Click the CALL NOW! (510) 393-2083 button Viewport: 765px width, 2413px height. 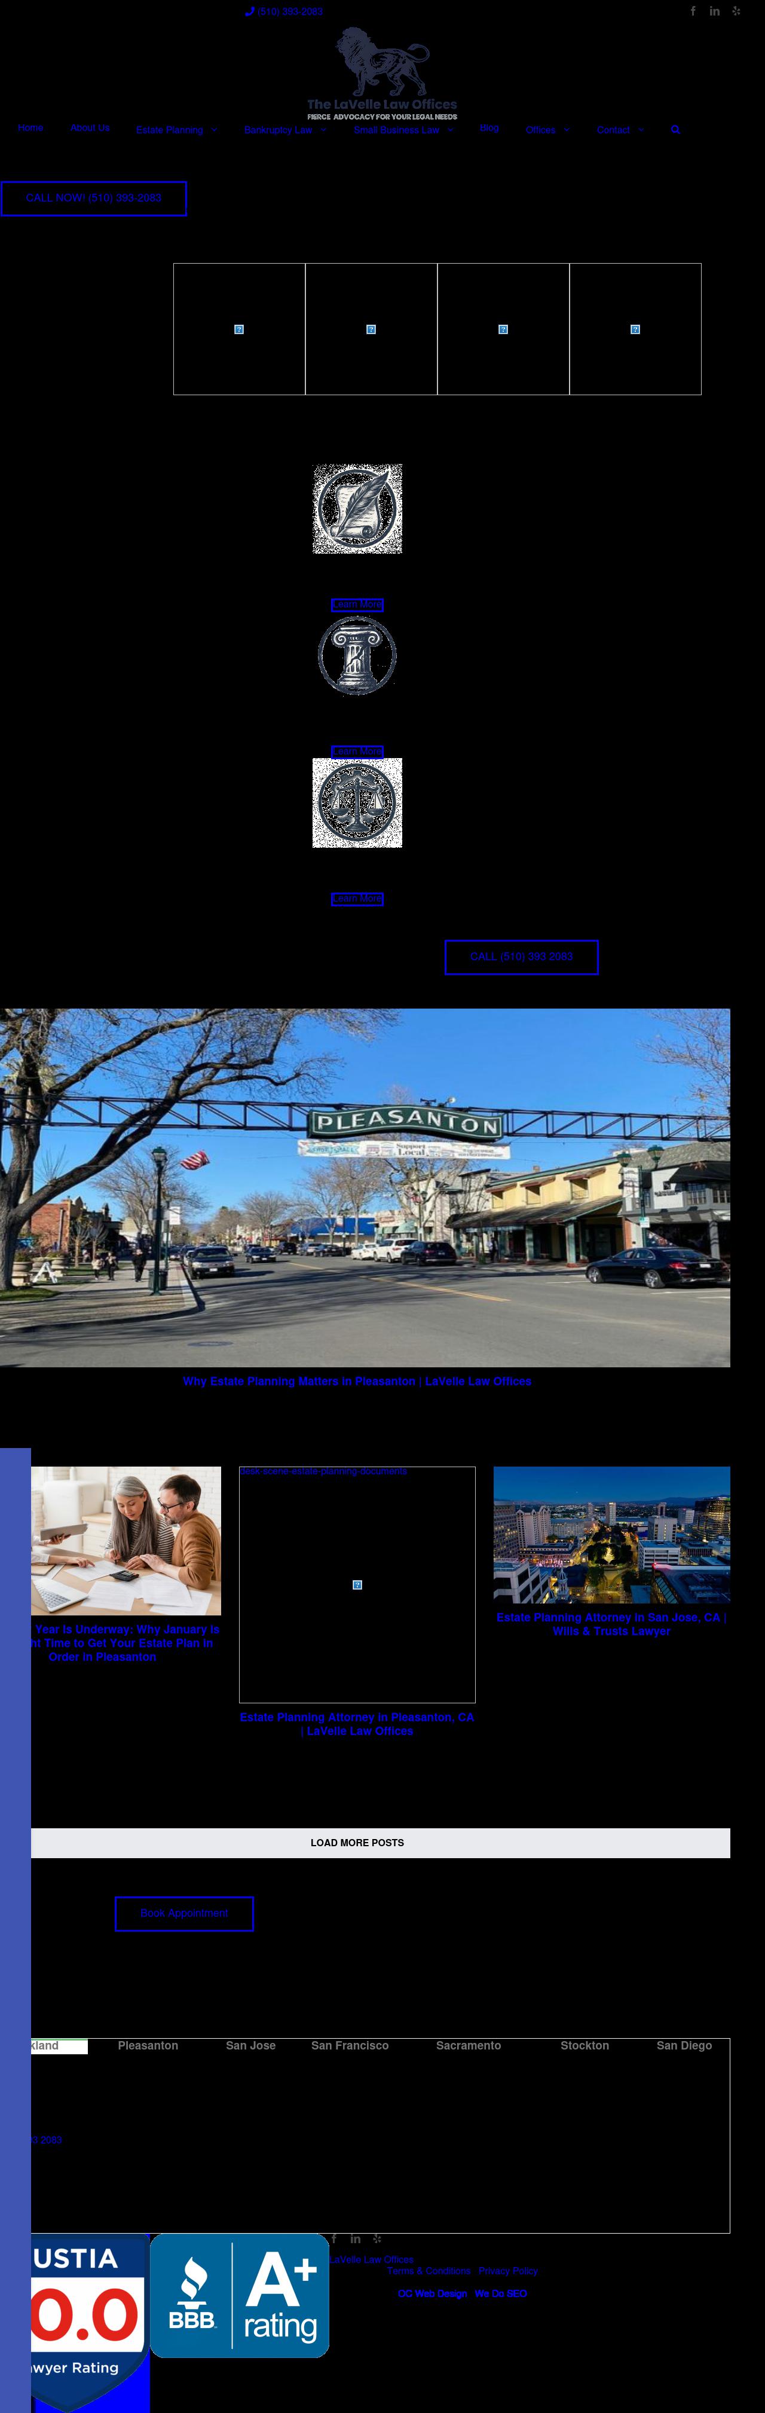(x=94, y=198)
